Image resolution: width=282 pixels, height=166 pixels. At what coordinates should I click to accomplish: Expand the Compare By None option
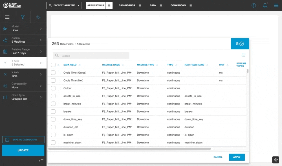23,86
